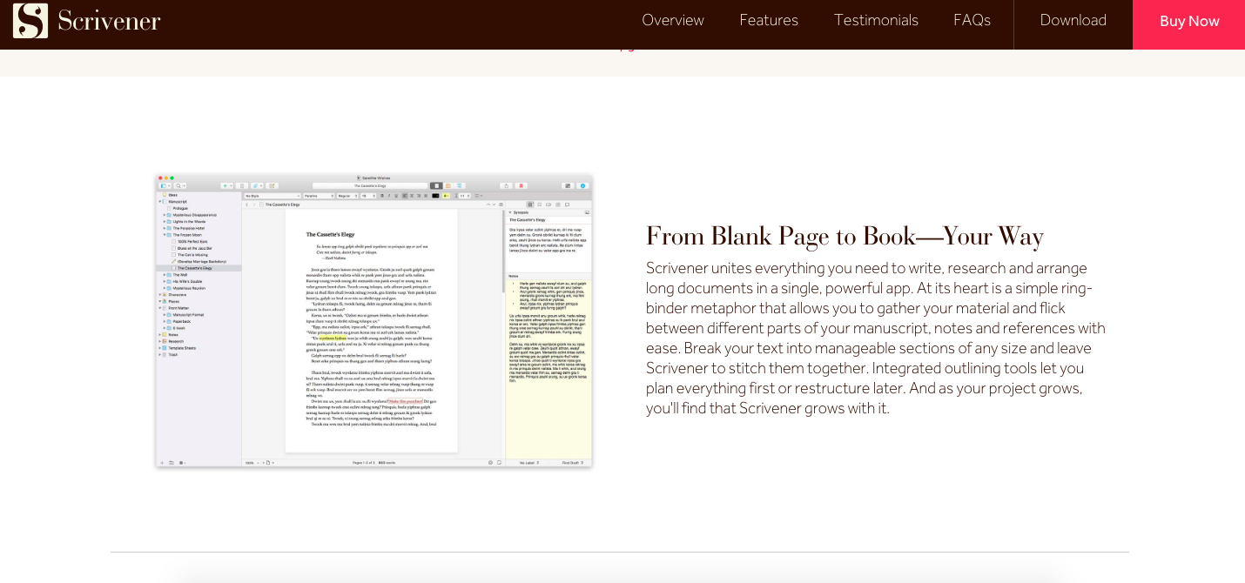Select the dark document view mode icon
1245x583 pixels.
(436, 185)
